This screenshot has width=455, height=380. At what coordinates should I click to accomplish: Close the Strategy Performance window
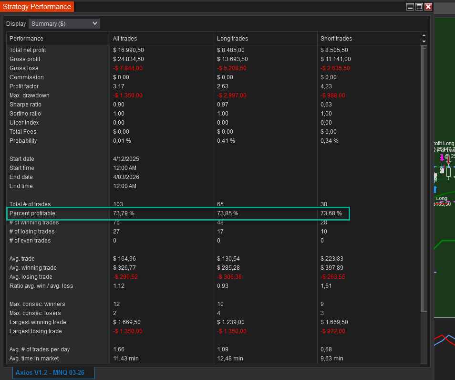pyautogui.click(x=428, y=7)
